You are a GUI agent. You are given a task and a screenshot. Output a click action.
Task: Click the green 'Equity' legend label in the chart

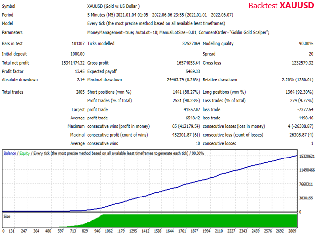tap(25, 153)
